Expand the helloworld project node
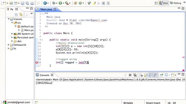186x104 pixels. (8, 45)
